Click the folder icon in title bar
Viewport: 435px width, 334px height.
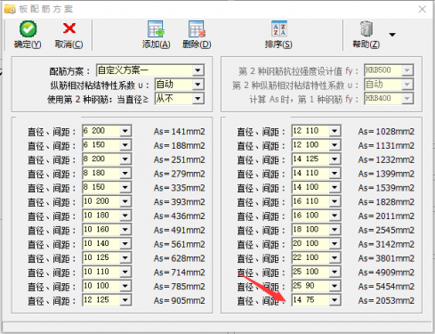(x=10, y=9)
